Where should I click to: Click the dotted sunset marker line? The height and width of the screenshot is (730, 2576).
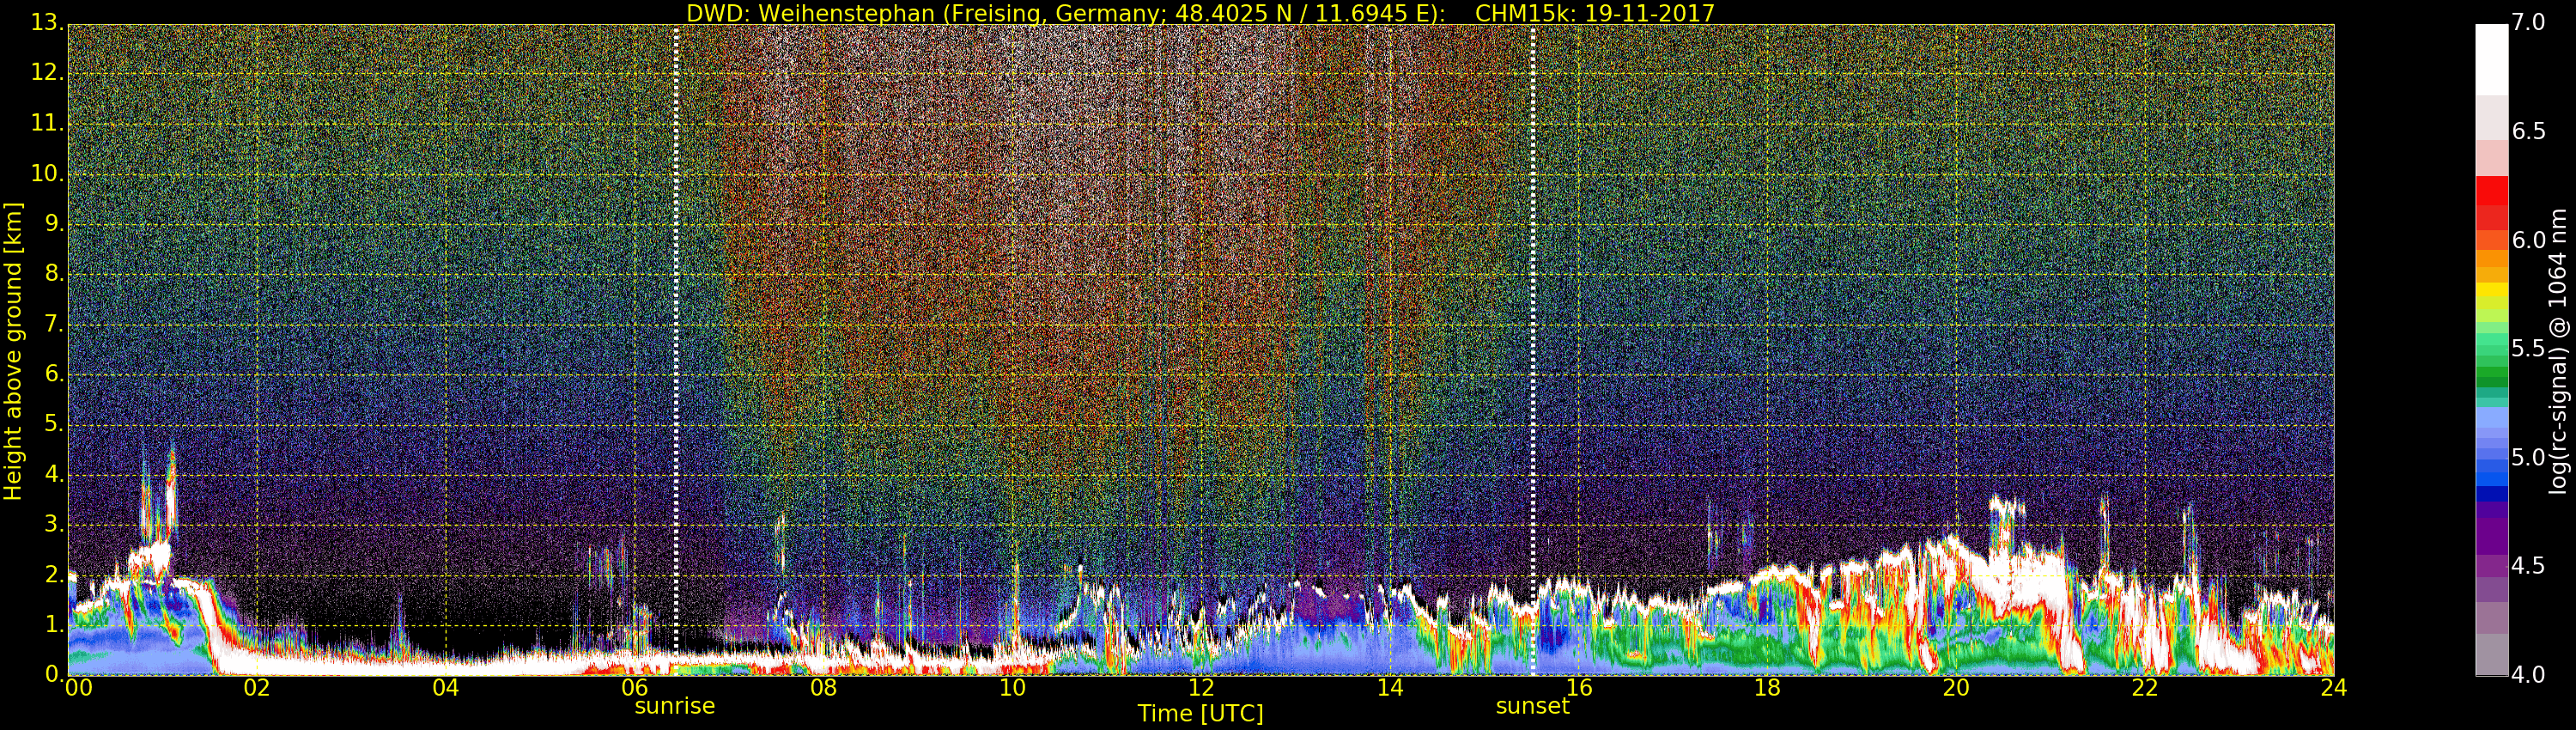[x=1533, y=350]
